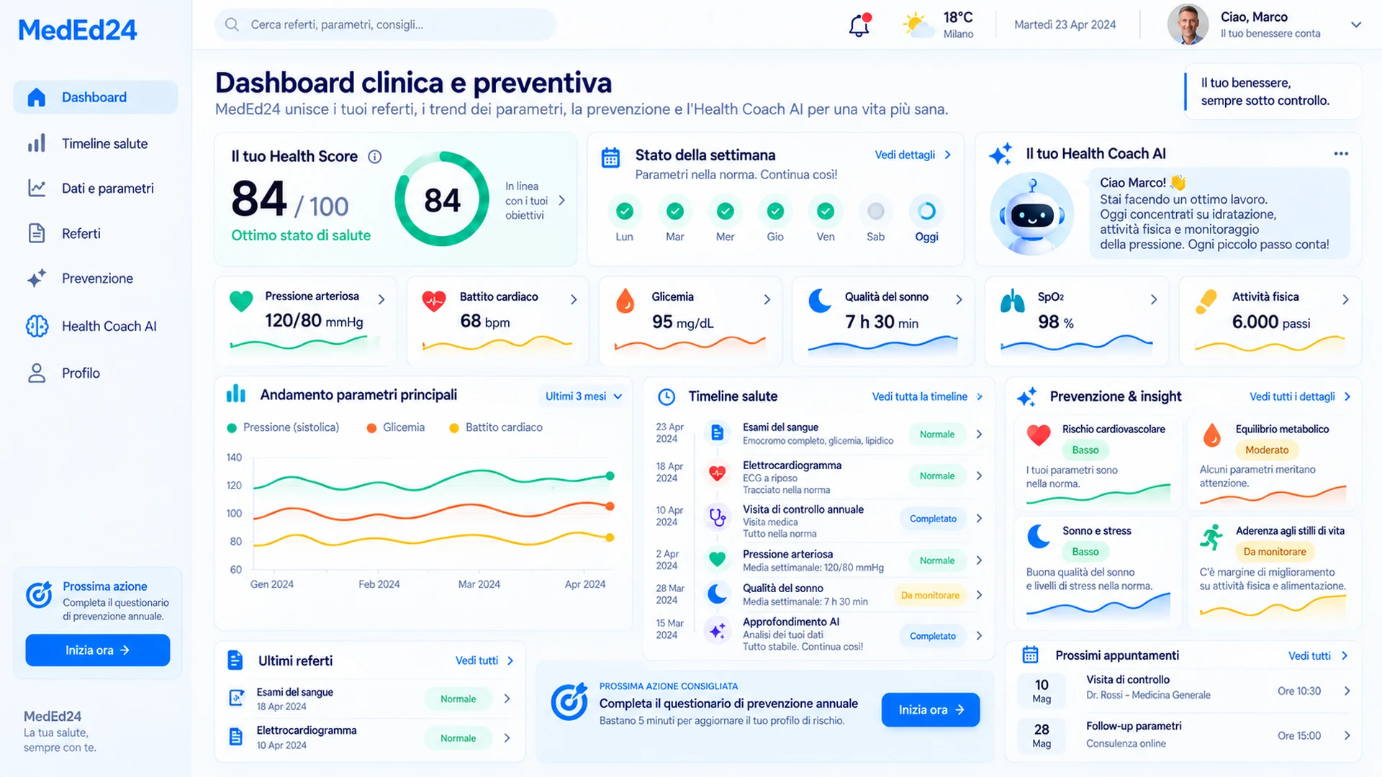Select the Lun day check

coord(625,211)
